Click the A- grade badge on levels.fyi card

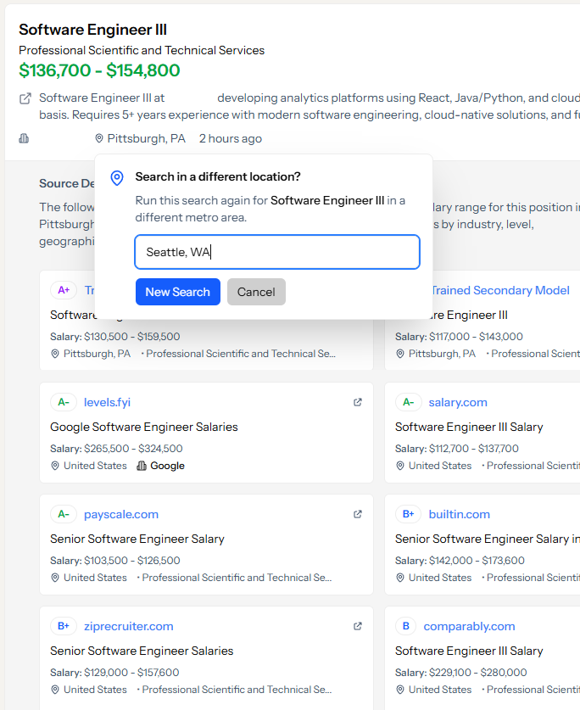(64, 402)
